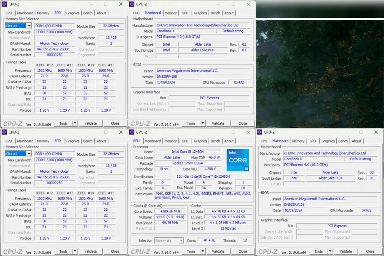Switch to Mainboard tab in Slot #2 window
This screenshot has width=384, height=256.
25,141
